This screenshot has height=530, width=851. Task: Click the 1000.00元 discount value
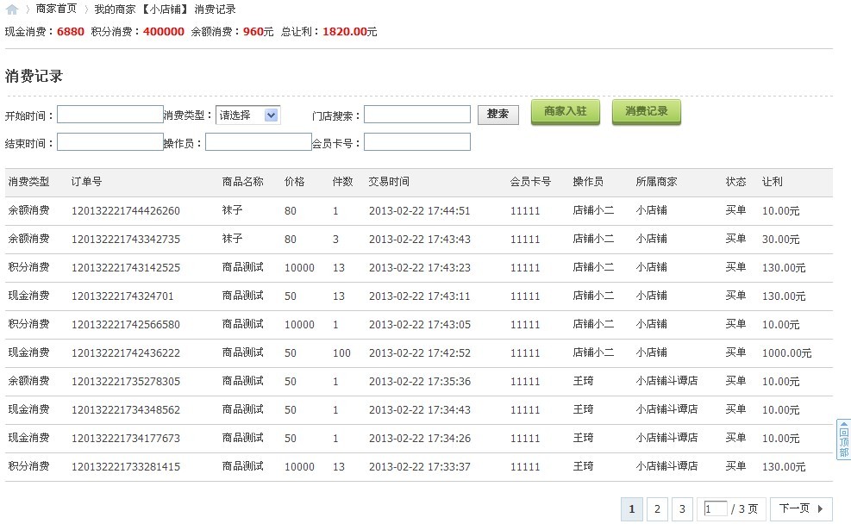coord(786,353)
